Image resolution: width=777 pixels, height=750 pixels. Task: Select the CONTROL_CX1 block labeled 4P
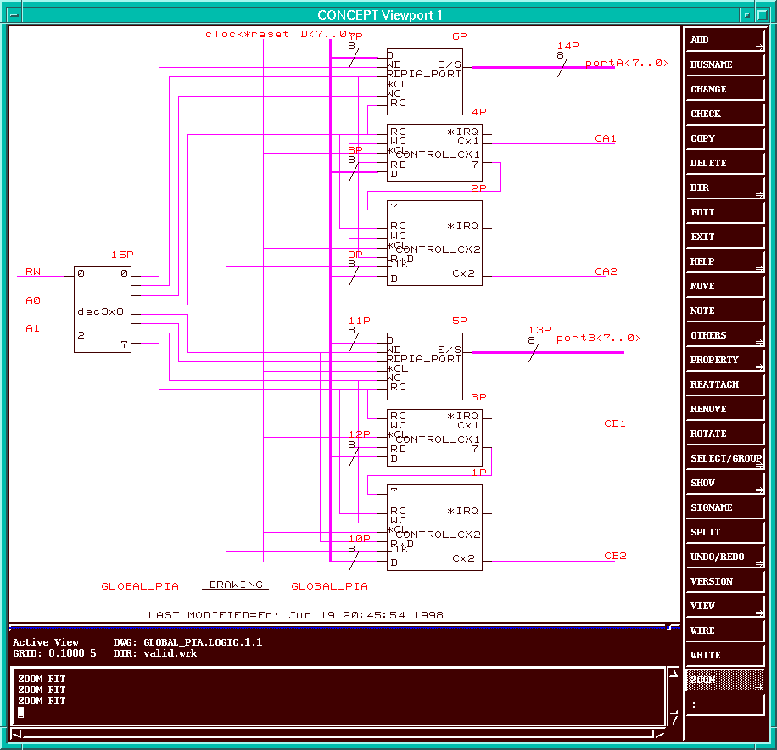tap(434, 153)
